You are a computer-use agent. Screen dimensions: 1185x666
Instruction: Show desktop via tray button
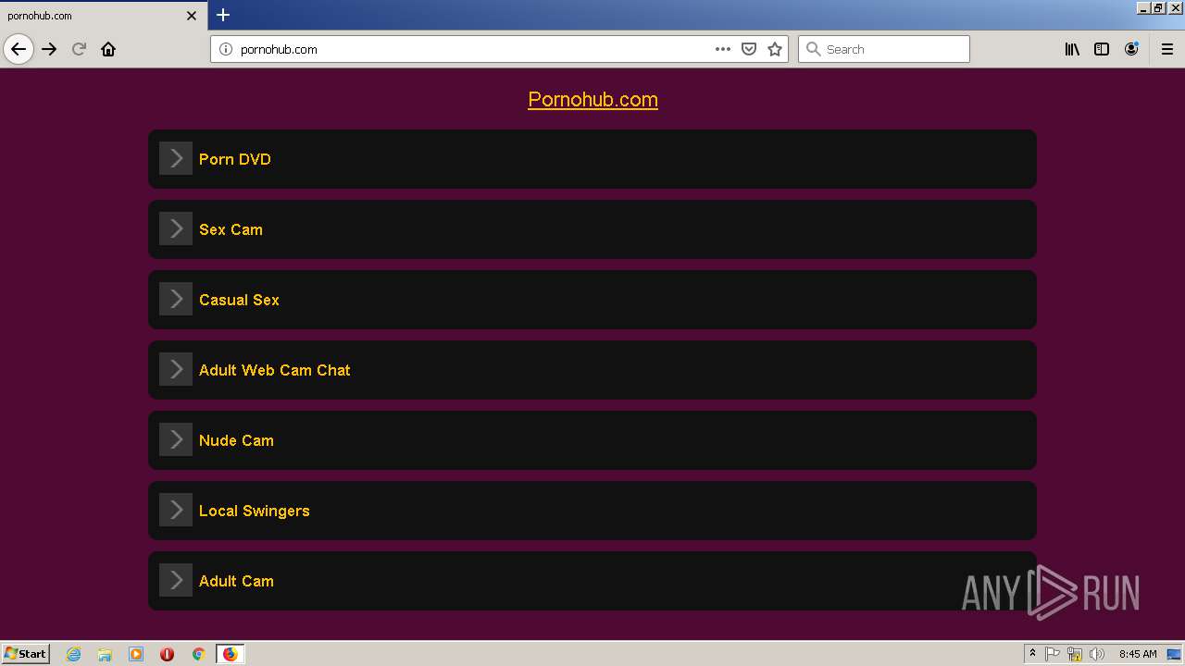[x=1175, y=654]
